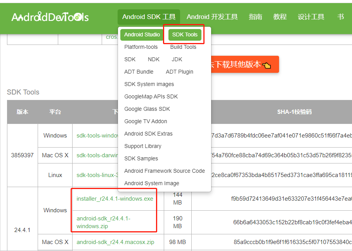Download the sdk-tools-darwin 3859397 file
The height and width of the screenshot is (251, 352).
pos(97,155)
